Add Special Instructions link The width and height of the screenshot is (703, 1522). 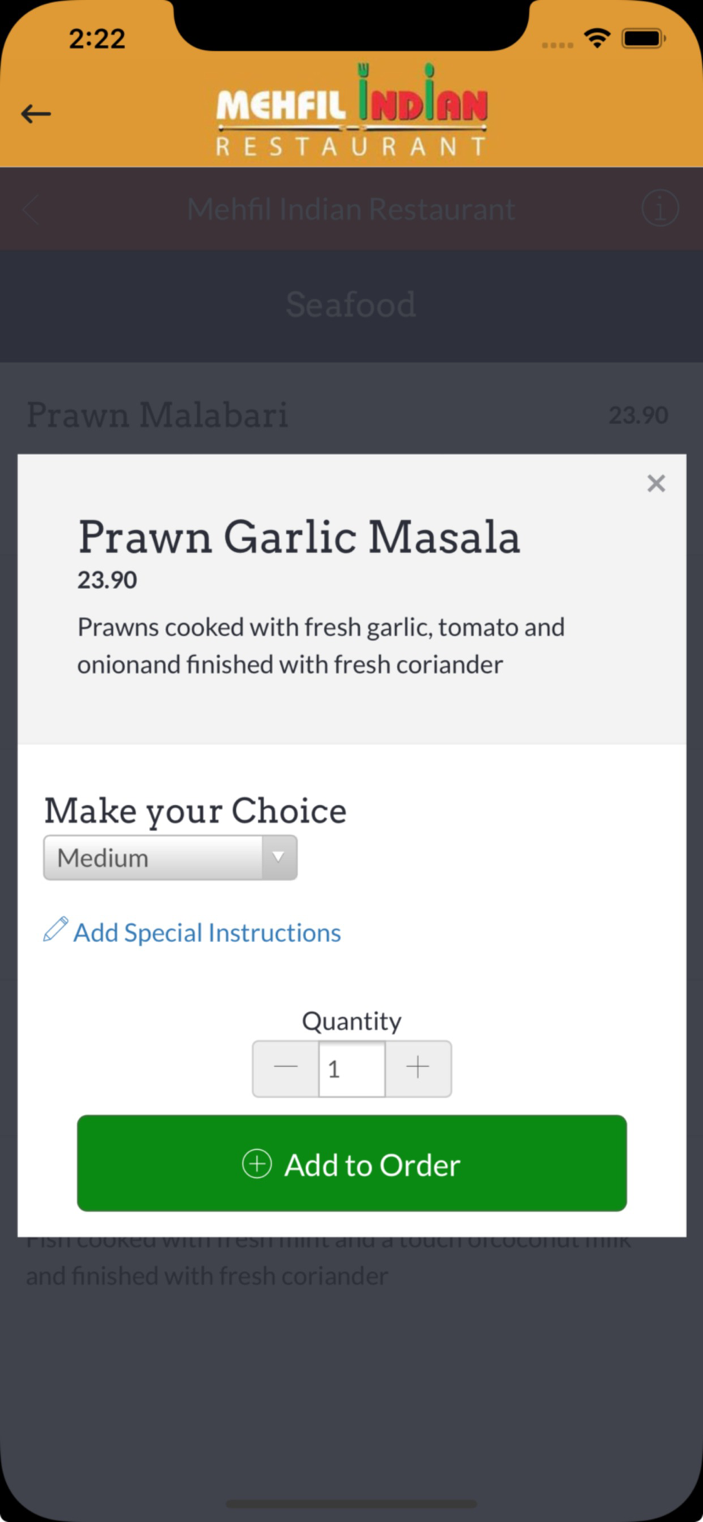coord(207,933)
